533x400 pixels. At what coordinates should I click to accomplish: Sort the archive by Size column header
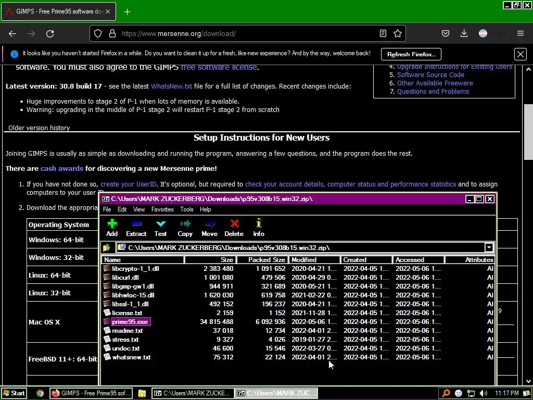pos(210,259)
